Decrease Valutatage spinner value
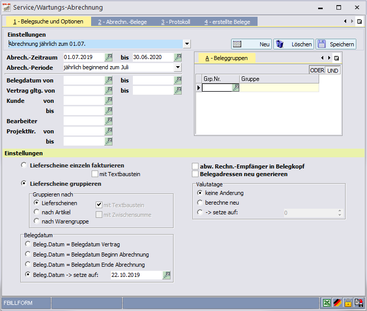 pyautogui.click(x=340, y=215)
